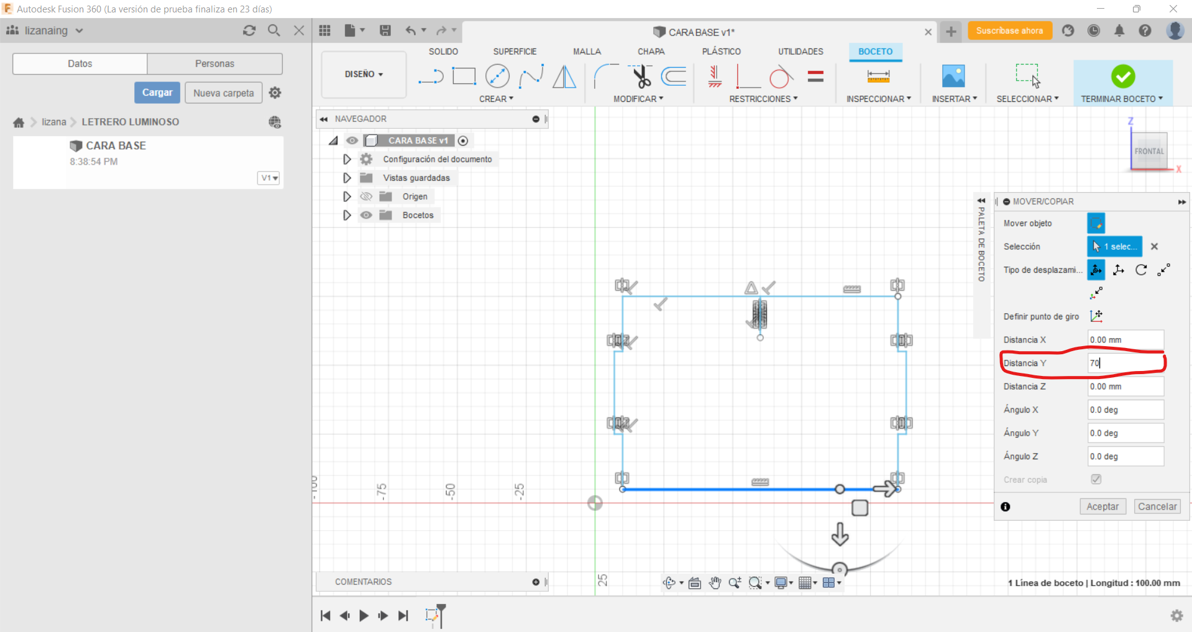Image resolution: width=1192 pixels, height=632 pixels.
Task: Open the CREAR dropdown menu
Action: 497,99
